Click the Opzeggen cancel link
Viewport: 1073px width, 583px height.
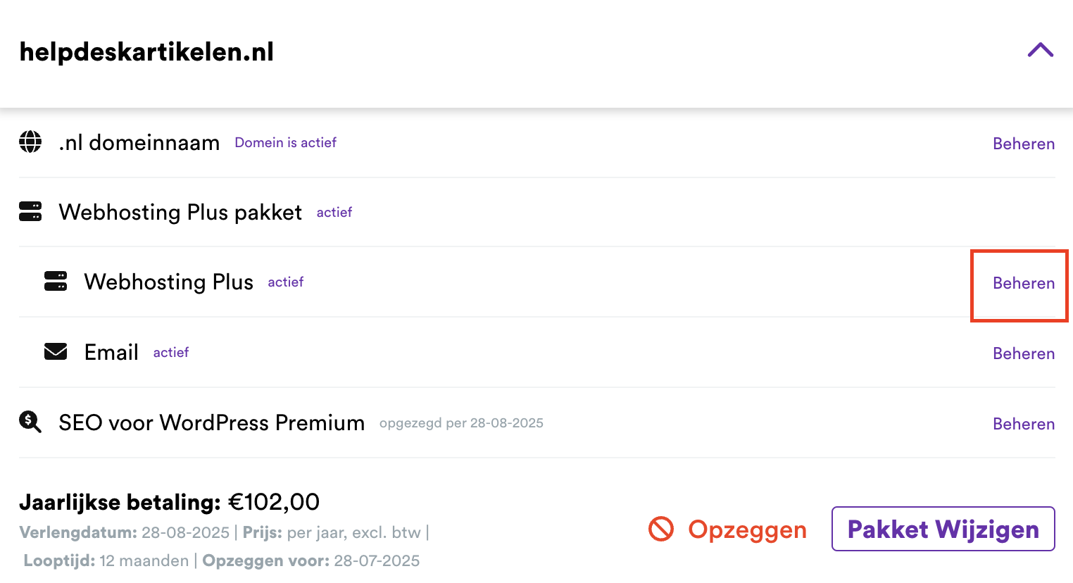[747, 529]
